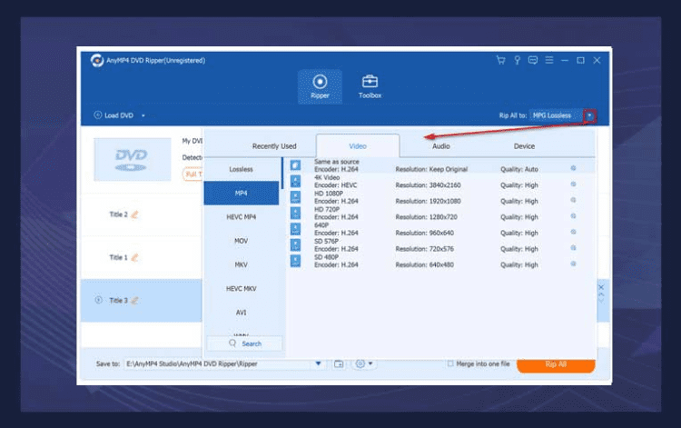Viewport: 681px width, 428px height.
Task: Expand the Save to path dropdown
Action: [x=319, y=363]
